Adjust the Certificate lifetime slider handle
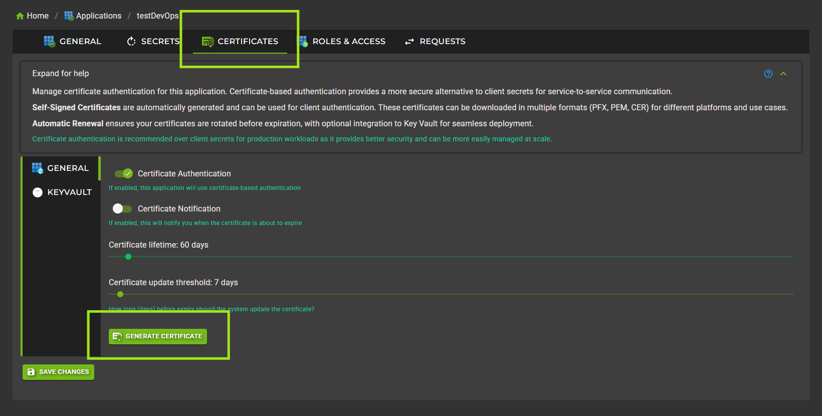This screenshot has width=822, height=416. (x=128, y=257)
